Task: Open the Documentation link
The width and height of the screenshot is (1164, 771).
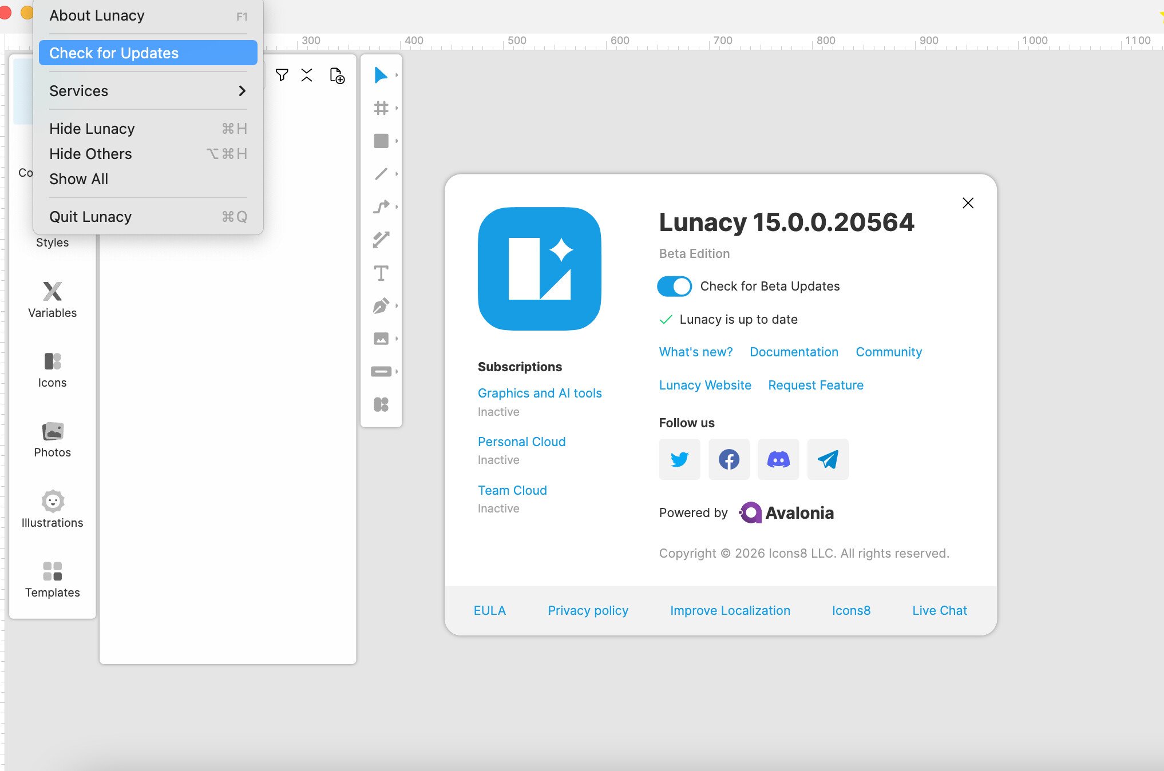Action: pyautogui.click(x=794, y=352)
